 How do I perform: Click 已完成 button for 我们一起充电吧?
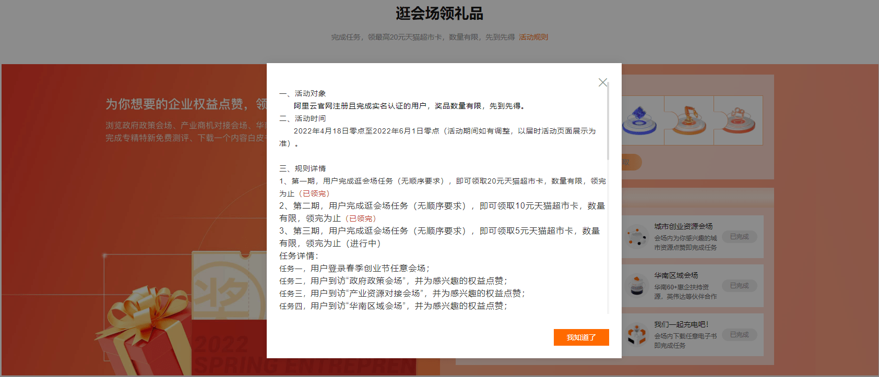tap(739, 335)
